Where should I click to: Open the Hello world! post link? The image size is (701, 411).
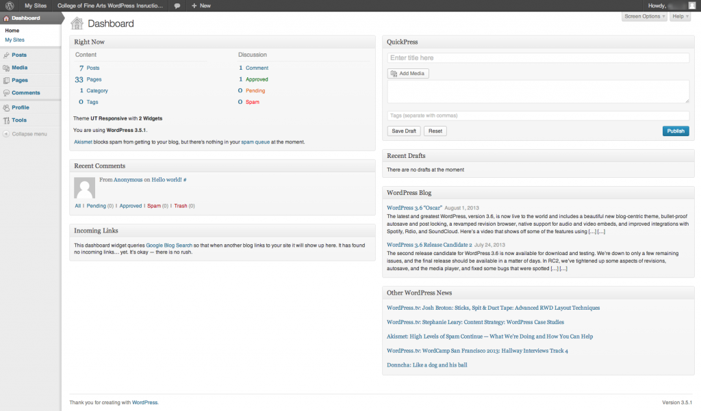point(167,180)
